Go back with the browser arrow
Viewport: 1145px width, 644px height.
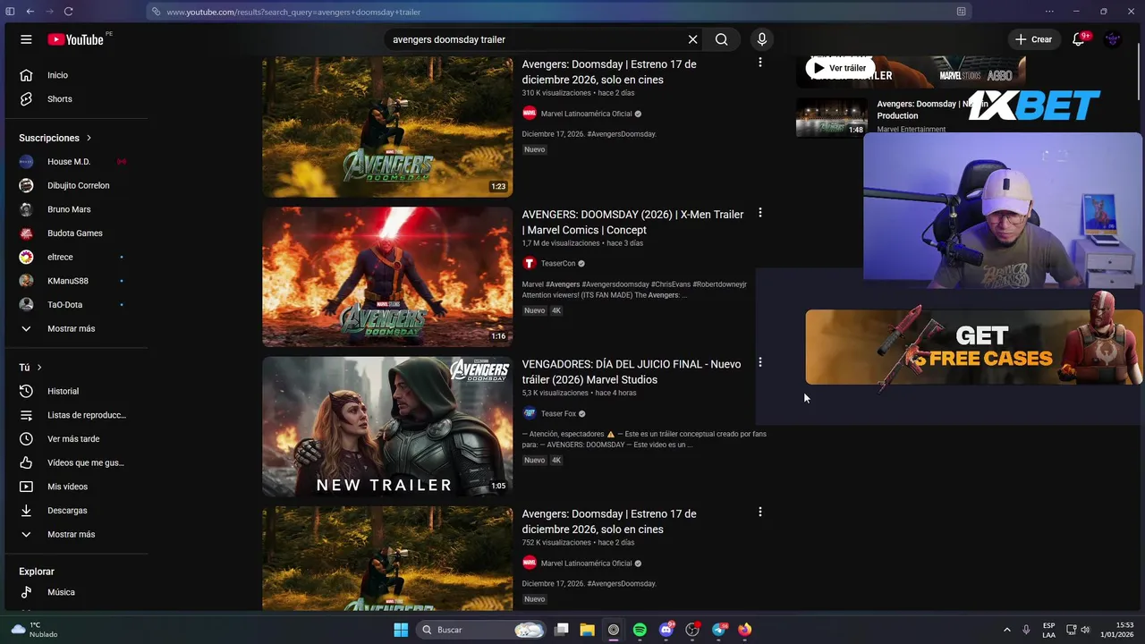30,12
